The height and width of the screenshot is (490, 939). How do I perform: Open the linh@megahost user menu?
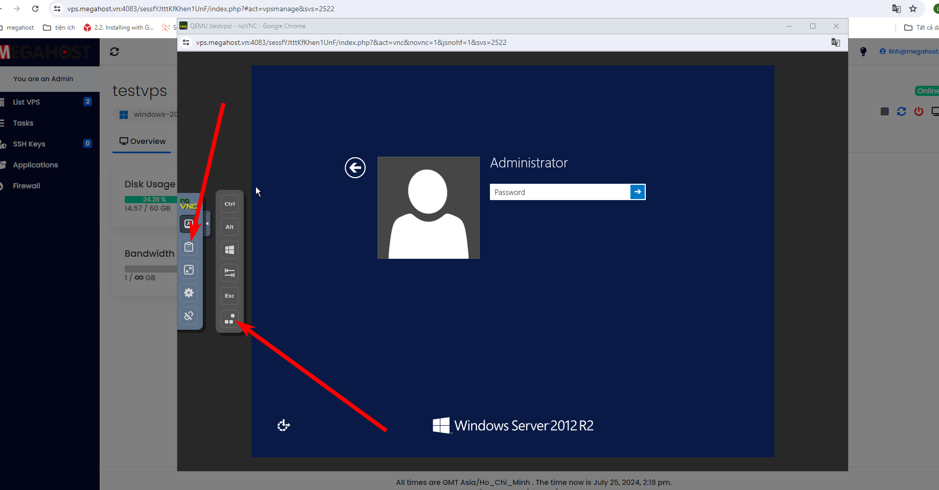pyautogui.click(x=909, y=52)
